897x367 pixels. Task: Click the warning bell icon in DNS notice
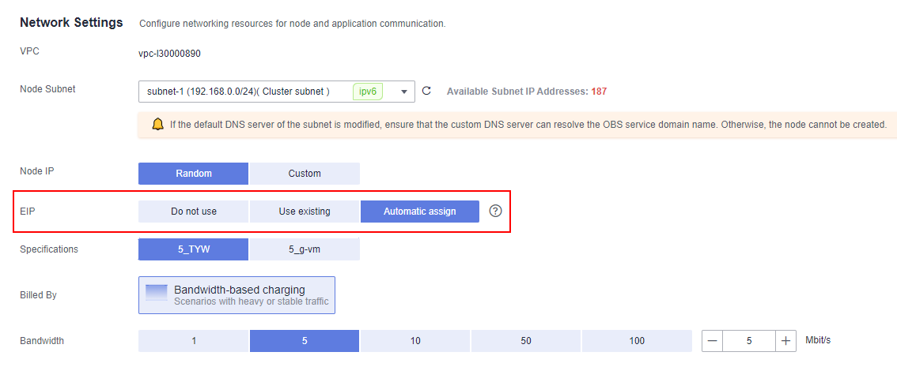(158, 124)
